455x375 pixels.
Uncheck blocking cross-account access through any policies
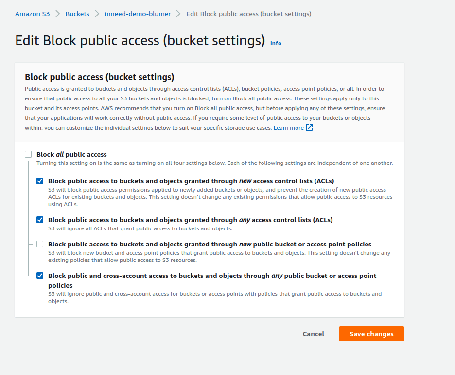pos(39,276)
